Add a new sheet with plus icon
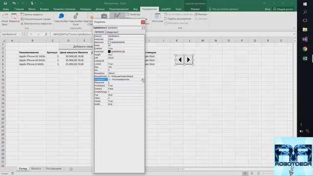The height and width of the screenshot is (176, 313). point(71,169)
